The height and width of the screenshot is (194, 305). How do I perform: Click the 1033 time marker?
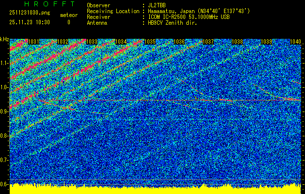point(91,42)
